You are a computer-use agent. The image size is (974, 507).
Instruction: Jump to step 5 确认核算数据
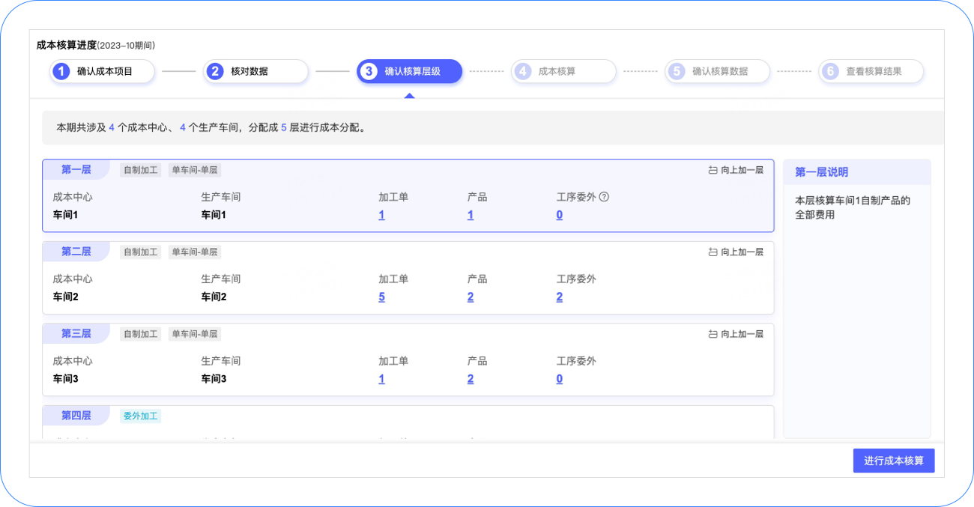coord(717,71)
